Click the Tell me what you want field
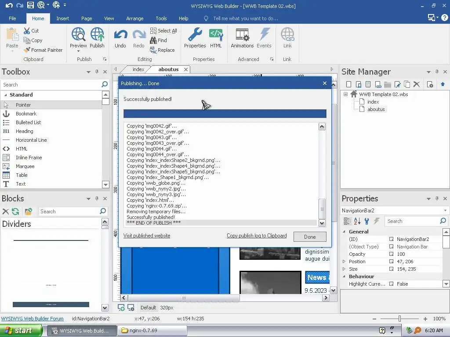 245,18
